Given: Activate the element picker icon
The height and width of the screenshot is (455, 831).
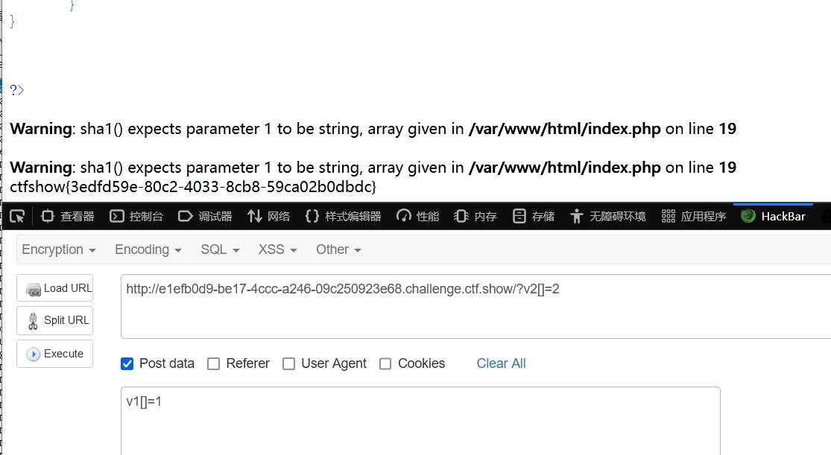Looking at the screenshot, I should tap(17, 216).
